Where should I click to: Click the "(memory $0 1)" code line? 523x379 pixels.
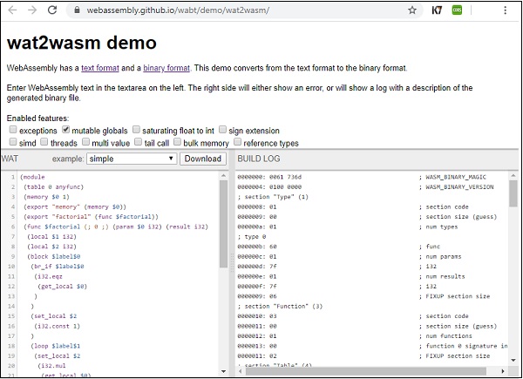[46, 197]
